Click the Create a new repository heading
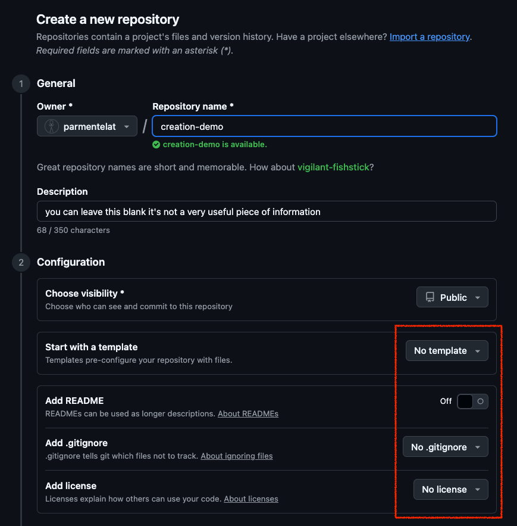517x526 pixels. pos(108,19)
